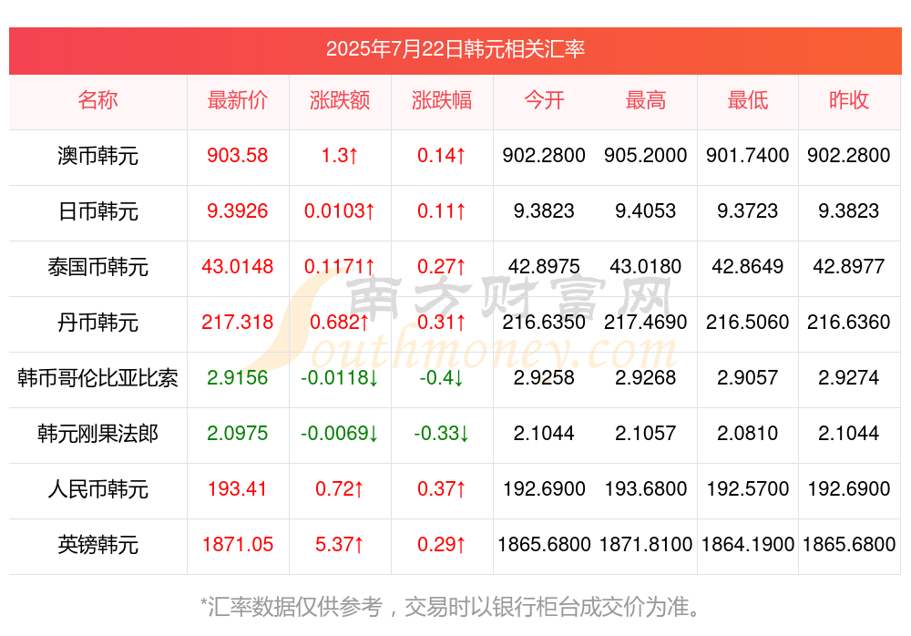Select the 昨收 column header
The image size is (911, 636).
coord(849,100)
